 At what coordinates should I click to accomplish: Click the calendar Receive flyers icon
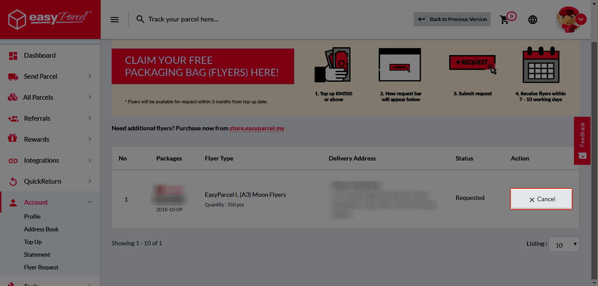tap(541, 65)
